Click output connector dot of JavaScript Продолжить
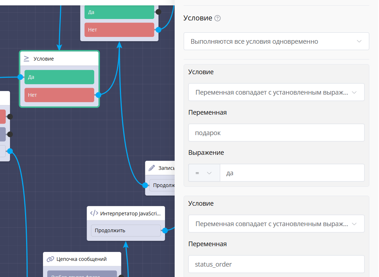Image resolution: width=379 pixels, height=277 pixels. coord(165,230)
